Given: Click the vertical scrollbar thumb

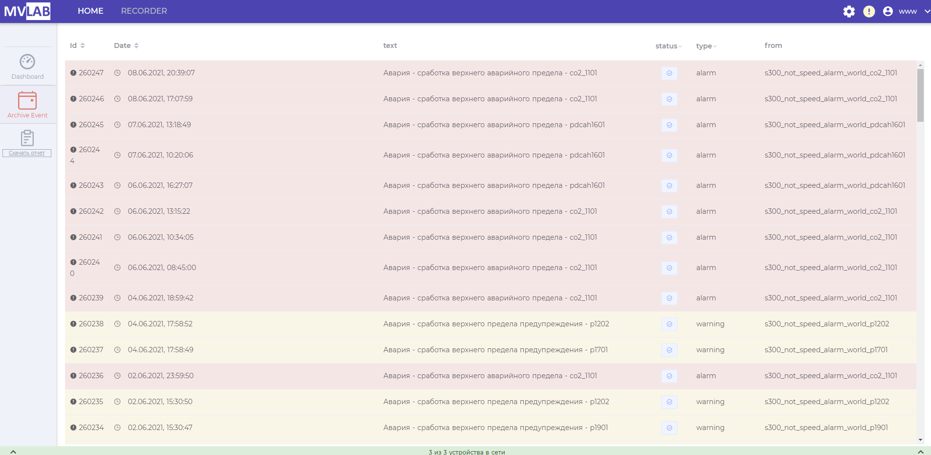Looking at the screenshot, I should pos(920,95).
